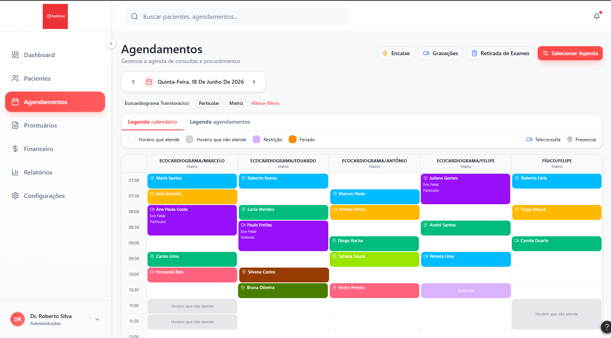The width and height of the screenshot is (611, 338).
Task: Click the Relatórios chart icon
Action: tap(15, 172)
